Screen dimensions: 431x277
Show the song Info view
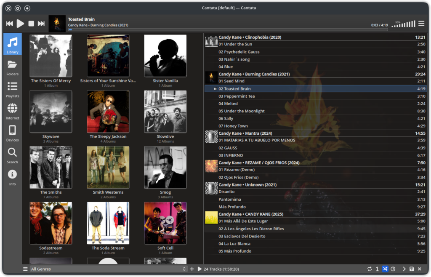[13, 177]
